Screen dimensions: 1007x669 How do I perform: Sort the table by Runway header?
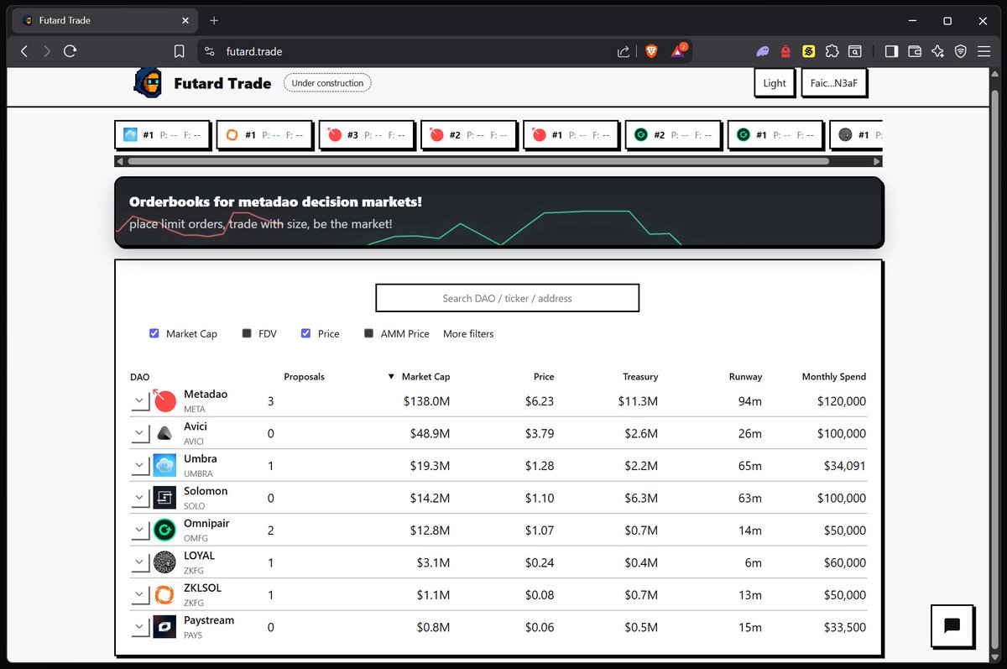point(745,377)
